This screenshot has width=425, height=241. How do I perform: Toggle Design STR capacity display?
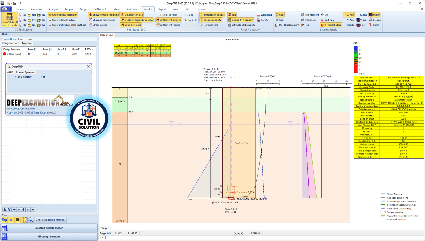tap(241, 20)
